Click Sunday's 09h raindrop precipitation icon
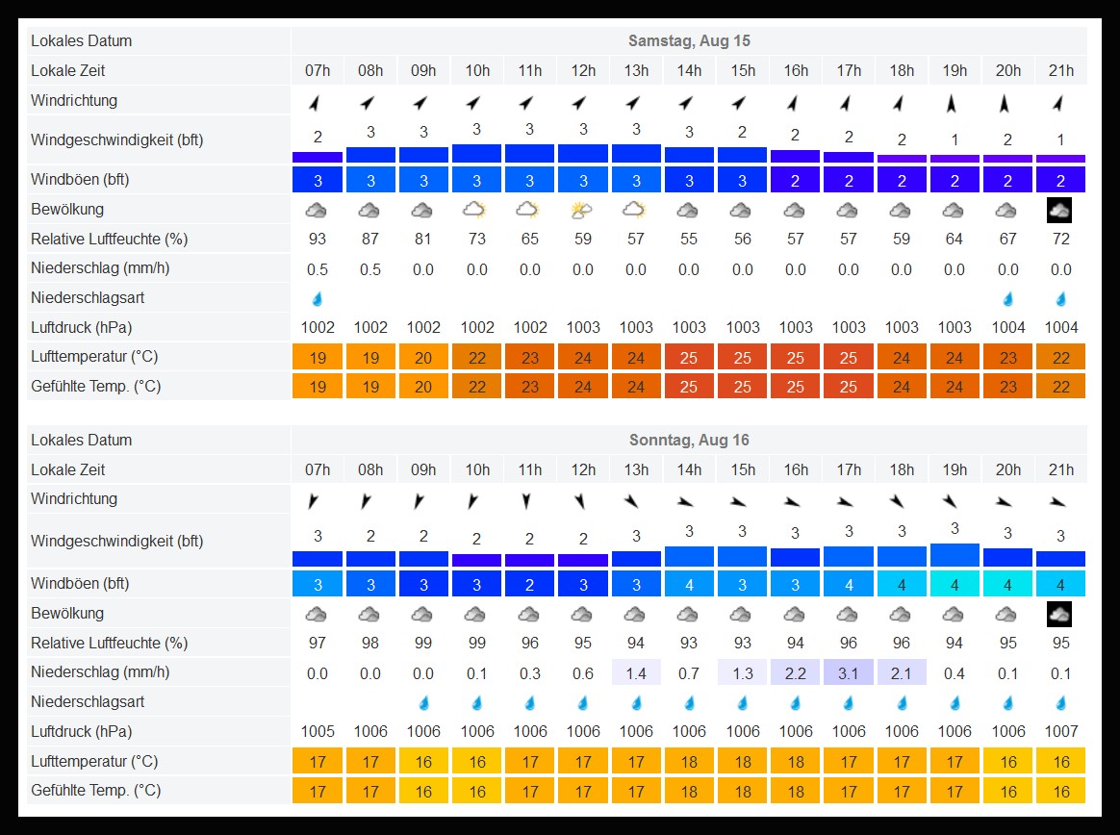 pos(423,702)
